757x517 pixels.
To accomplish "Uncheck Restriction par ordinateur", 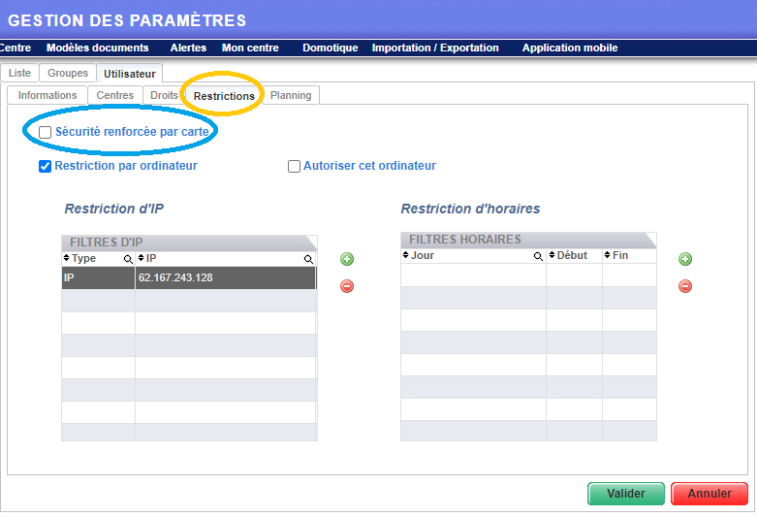I will [46, 166].
